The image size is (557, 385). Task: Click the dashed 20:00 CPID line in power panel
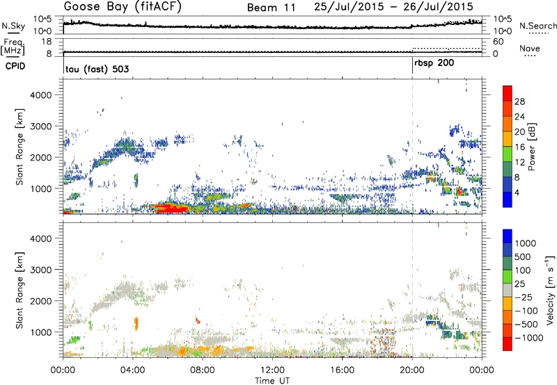(412, 147)
